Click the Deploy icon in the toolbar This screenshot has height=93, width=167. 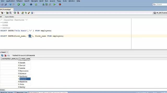pos(36,4)
